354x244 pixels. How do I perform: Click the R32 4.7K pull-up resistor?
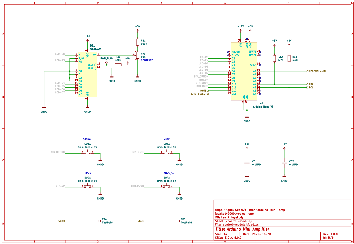[274, 58]
